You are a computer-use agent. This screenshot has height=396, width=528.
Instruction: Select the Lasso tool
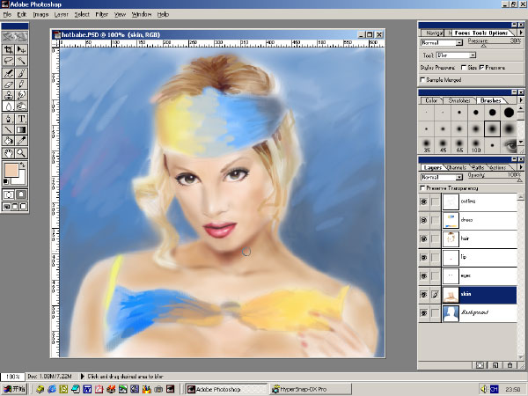pyautogui.click(x=9, y=61)
